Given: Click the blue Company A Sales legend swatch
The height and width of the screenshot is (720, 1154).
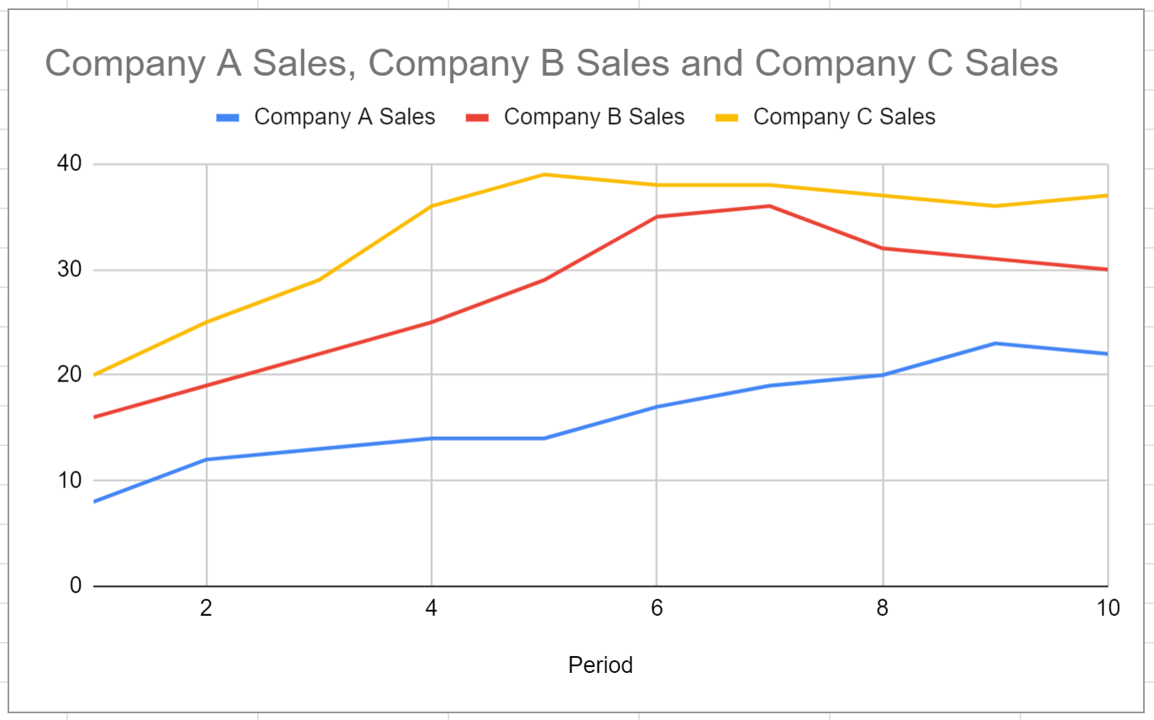Looking at the screenshot, I should coord(228,118).
